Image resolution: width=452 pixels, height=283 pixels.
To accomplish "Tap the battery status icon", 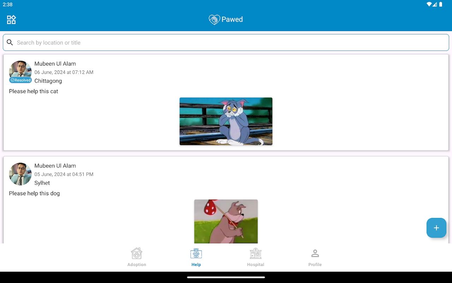I will [441, 5].
